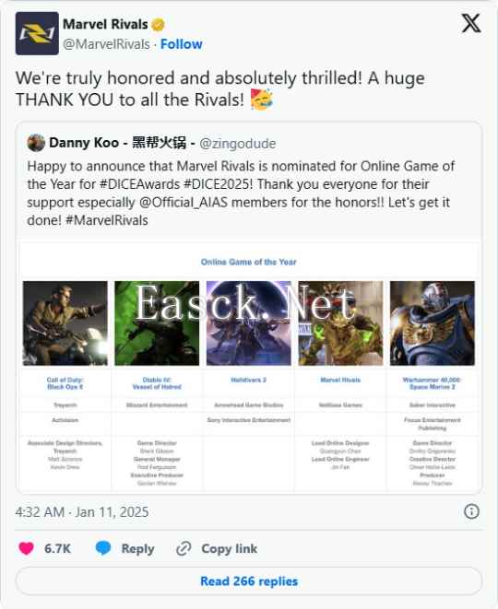Follow the Marvel Rivals account
This screenshot has height=609, width=498.
pyautogui.click(x=181, y=44)
